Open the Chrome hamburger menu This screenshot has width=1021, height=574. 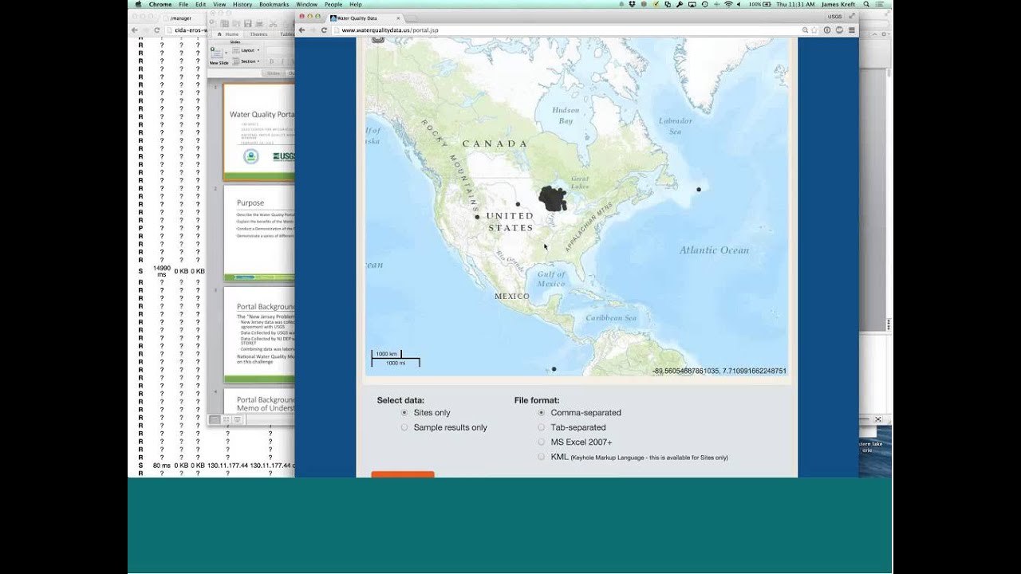pyautogui.click(x=852, y=29)
